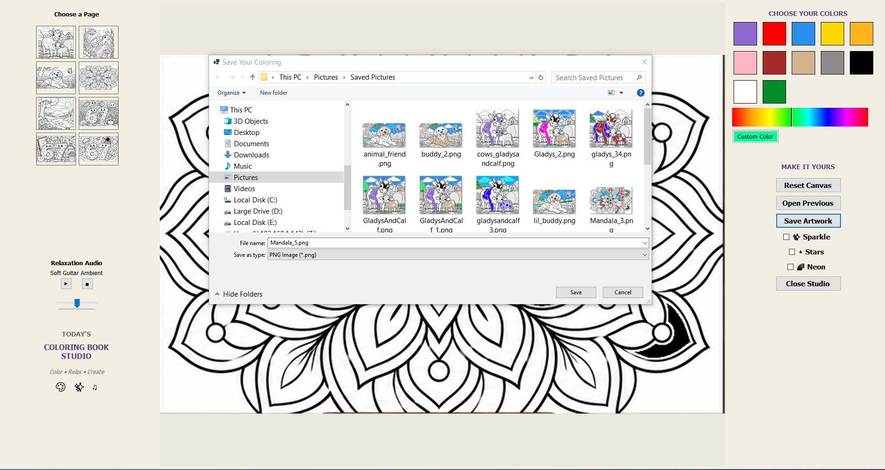Play the Soft Guitar Ambient audio
885x470 pixels.
(x=66, y=283)
